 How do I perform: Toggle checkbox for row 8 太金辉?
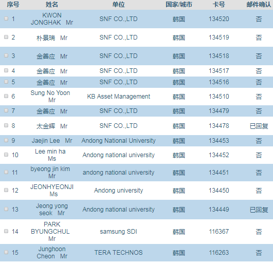click(x=6, y=125)
